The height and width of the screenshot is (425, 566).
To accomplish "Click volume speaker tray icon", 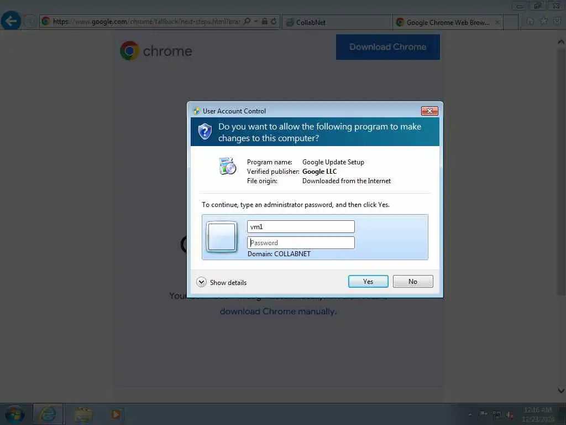I will [x=510, y=415].
